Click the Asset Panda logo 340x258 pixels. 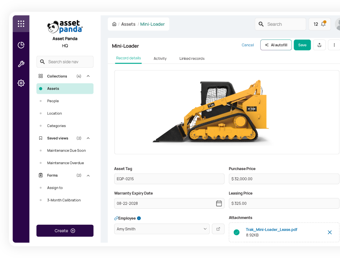point(65,27)
